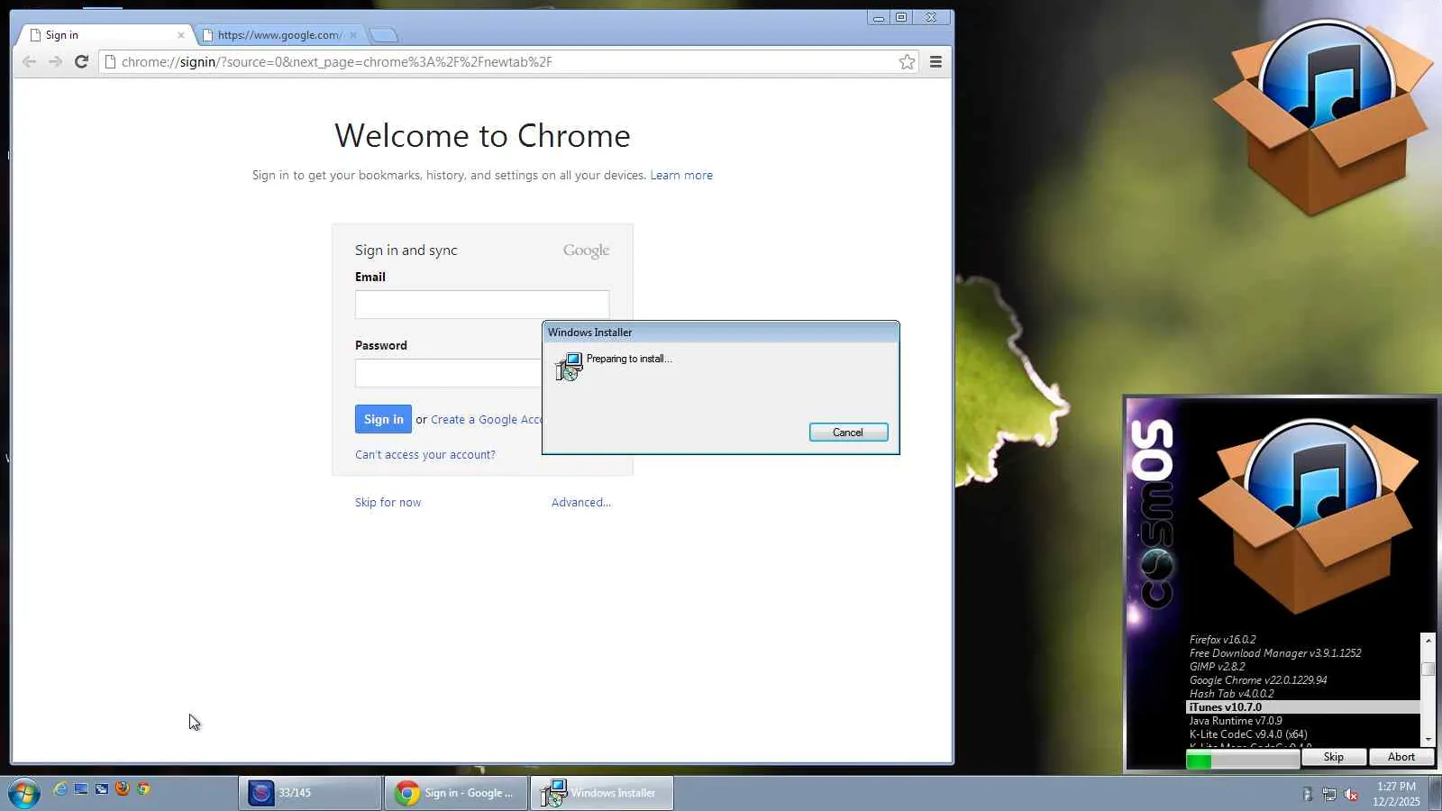Open the "Advanced..." link
Viewport: 1442px width, 811px height.
coord(581,502)
